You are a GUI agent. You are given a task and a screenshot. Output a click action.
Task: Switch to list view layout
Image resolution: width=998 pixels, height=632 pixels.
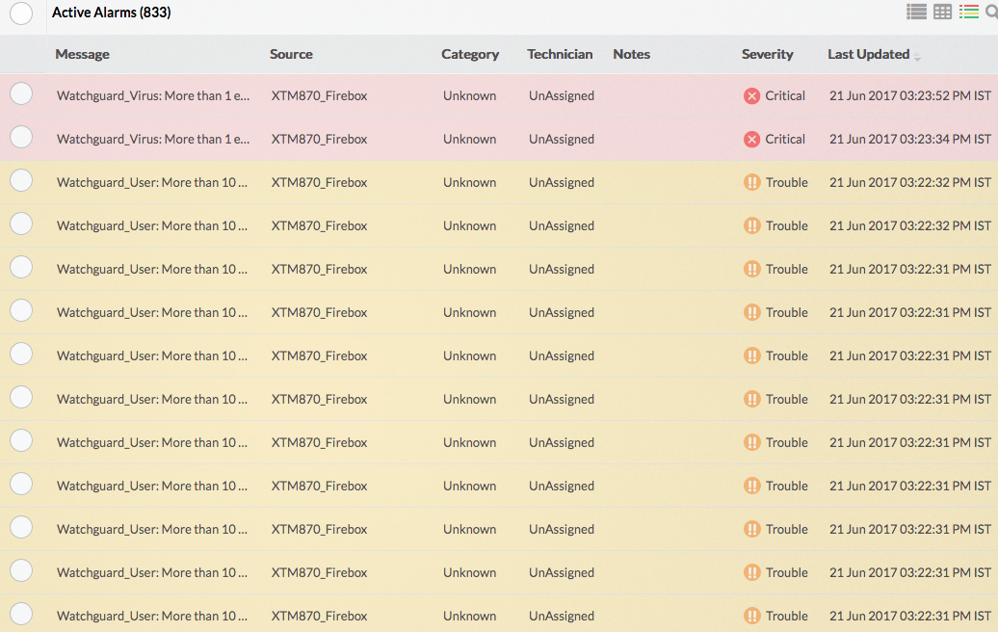[x=915, y=12]
